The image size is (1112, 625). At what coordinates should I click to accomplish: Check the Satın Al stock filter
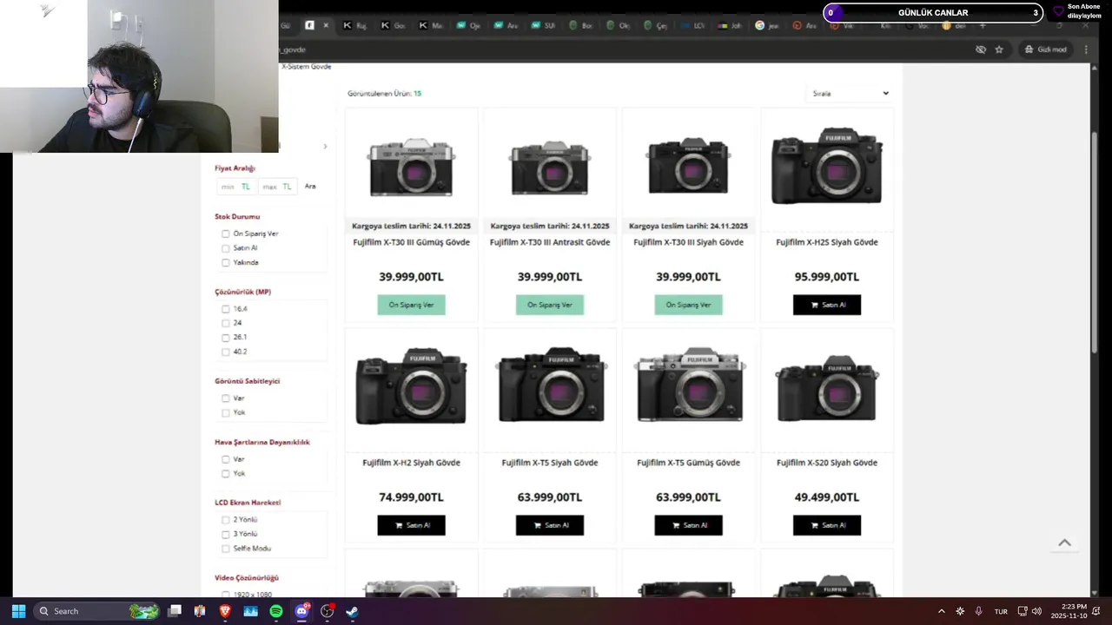coord(226,248)
